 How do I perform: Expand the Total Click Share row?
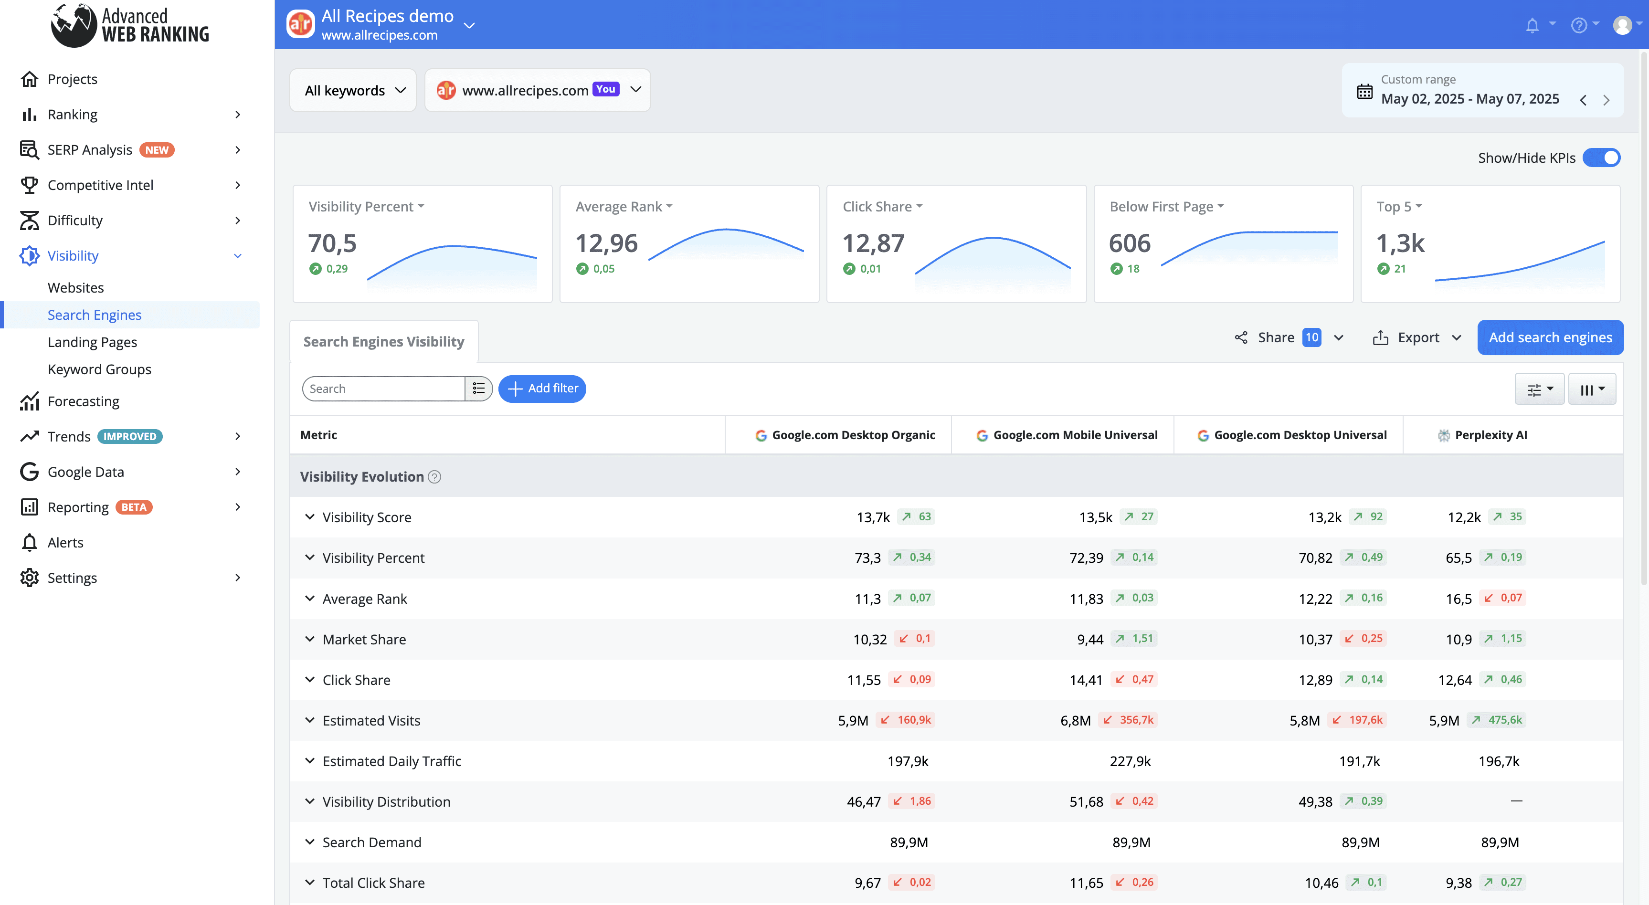tap(310, 883)
